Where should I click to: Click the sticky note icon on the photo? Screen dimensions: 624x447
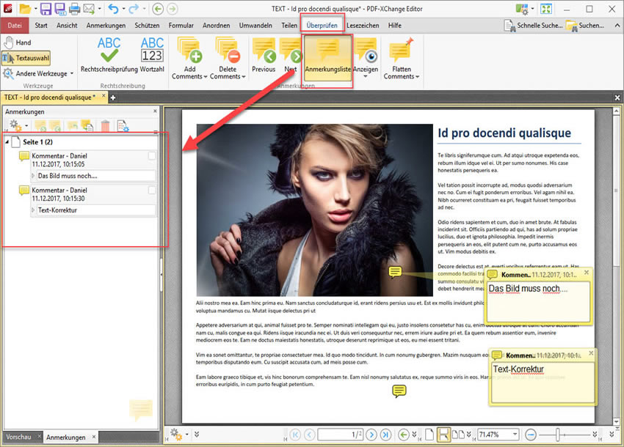coord(395,272)
